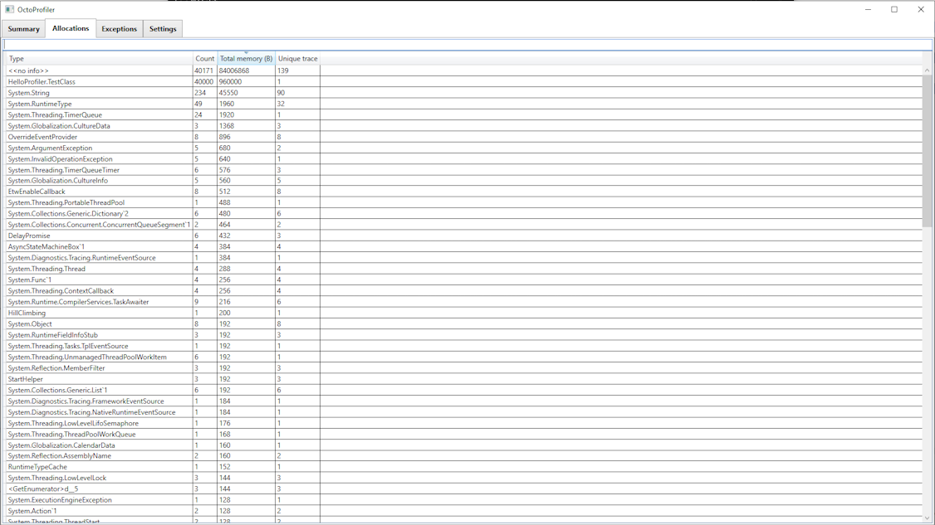Sort by the Unique trace column
This screenshot has width=935, height=525.
click(297, 58)
